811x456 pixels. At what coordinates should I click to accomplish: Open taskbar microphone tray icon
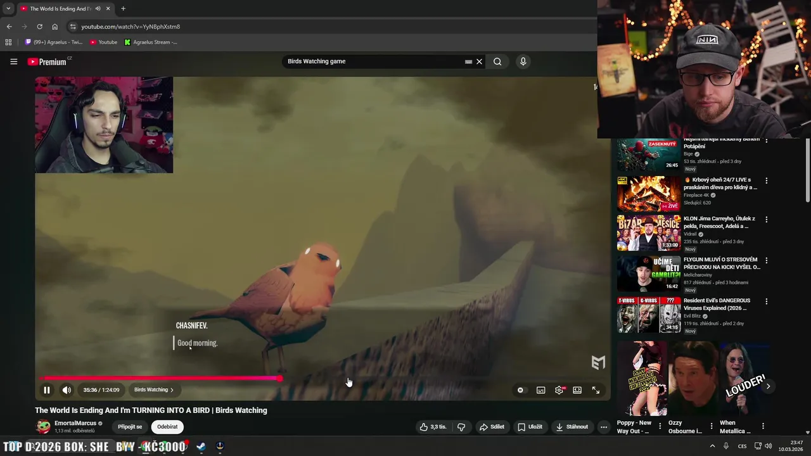(x=726, y=446)
